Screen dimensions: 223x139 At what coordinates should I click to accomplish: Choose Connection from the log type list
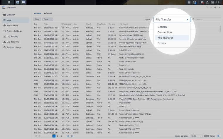(165, 32)
